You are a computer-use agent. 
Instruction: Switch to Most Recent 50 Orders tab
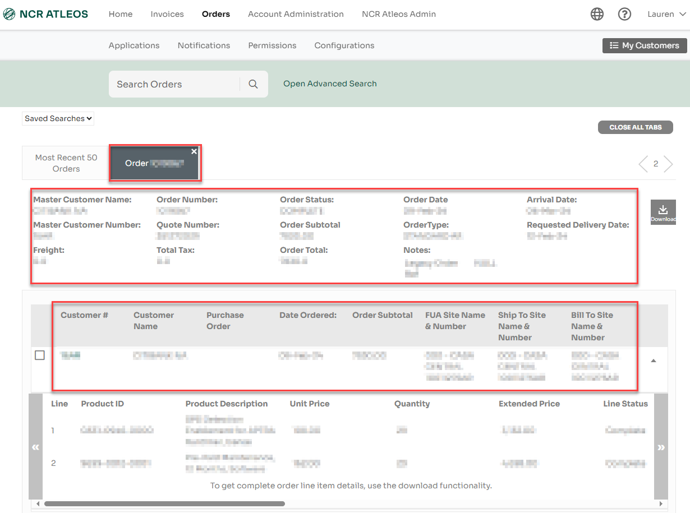tap(66, 163)
